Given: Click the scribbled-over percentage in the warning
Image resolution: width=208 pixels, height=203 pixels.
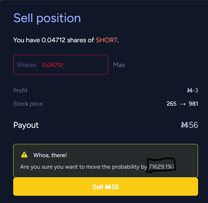Looking at the screenshot, I should tap(161, 167).
